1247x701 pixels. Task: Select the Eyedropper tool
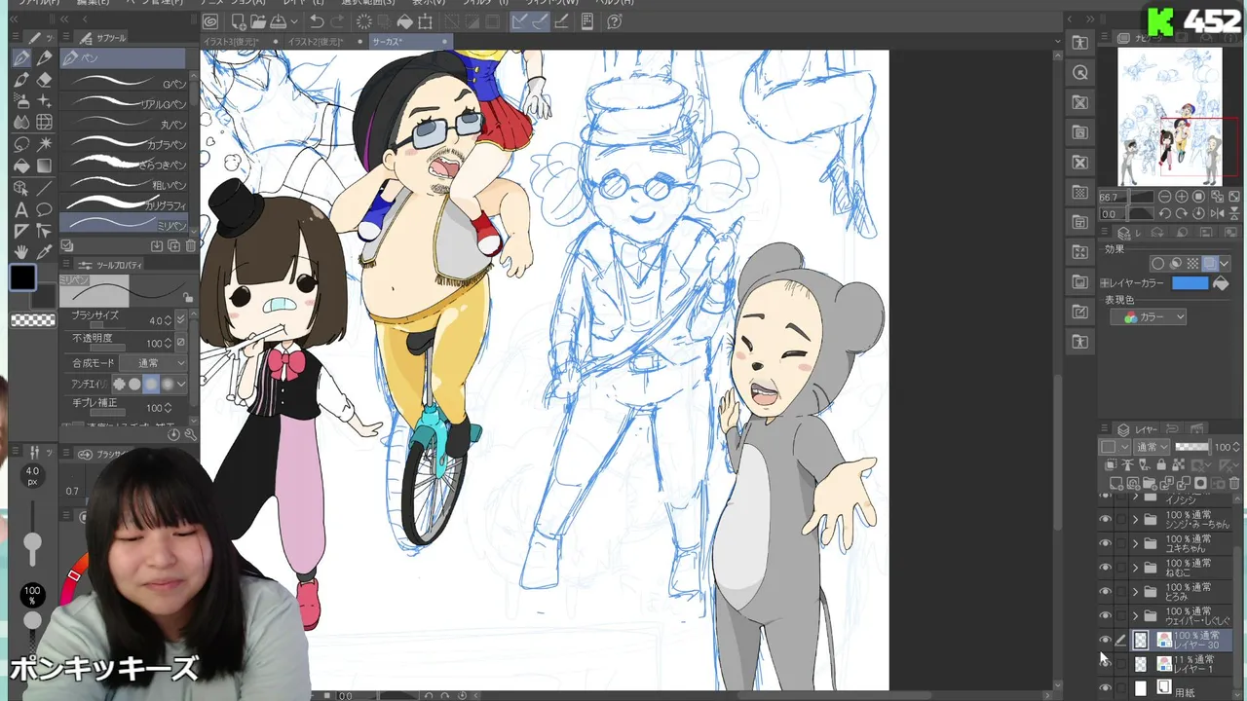[x=44, y=252]
